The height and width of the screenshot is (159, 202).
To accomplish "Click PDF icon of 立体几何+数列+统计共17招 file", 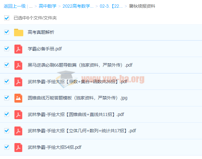I will click(19, 131).
